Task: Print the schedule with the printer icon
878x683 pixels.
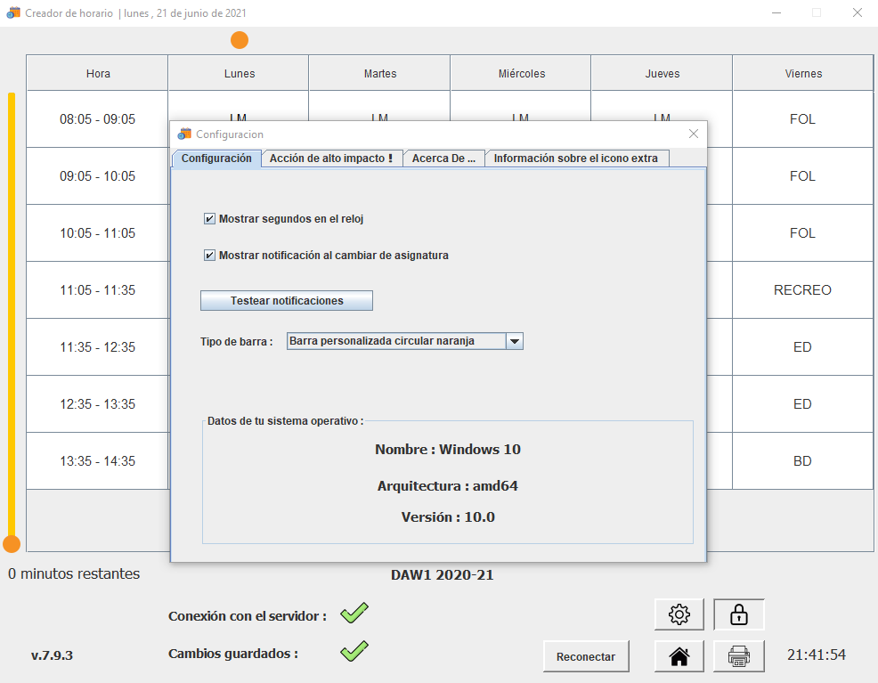Action: click(x=738, y=656)
